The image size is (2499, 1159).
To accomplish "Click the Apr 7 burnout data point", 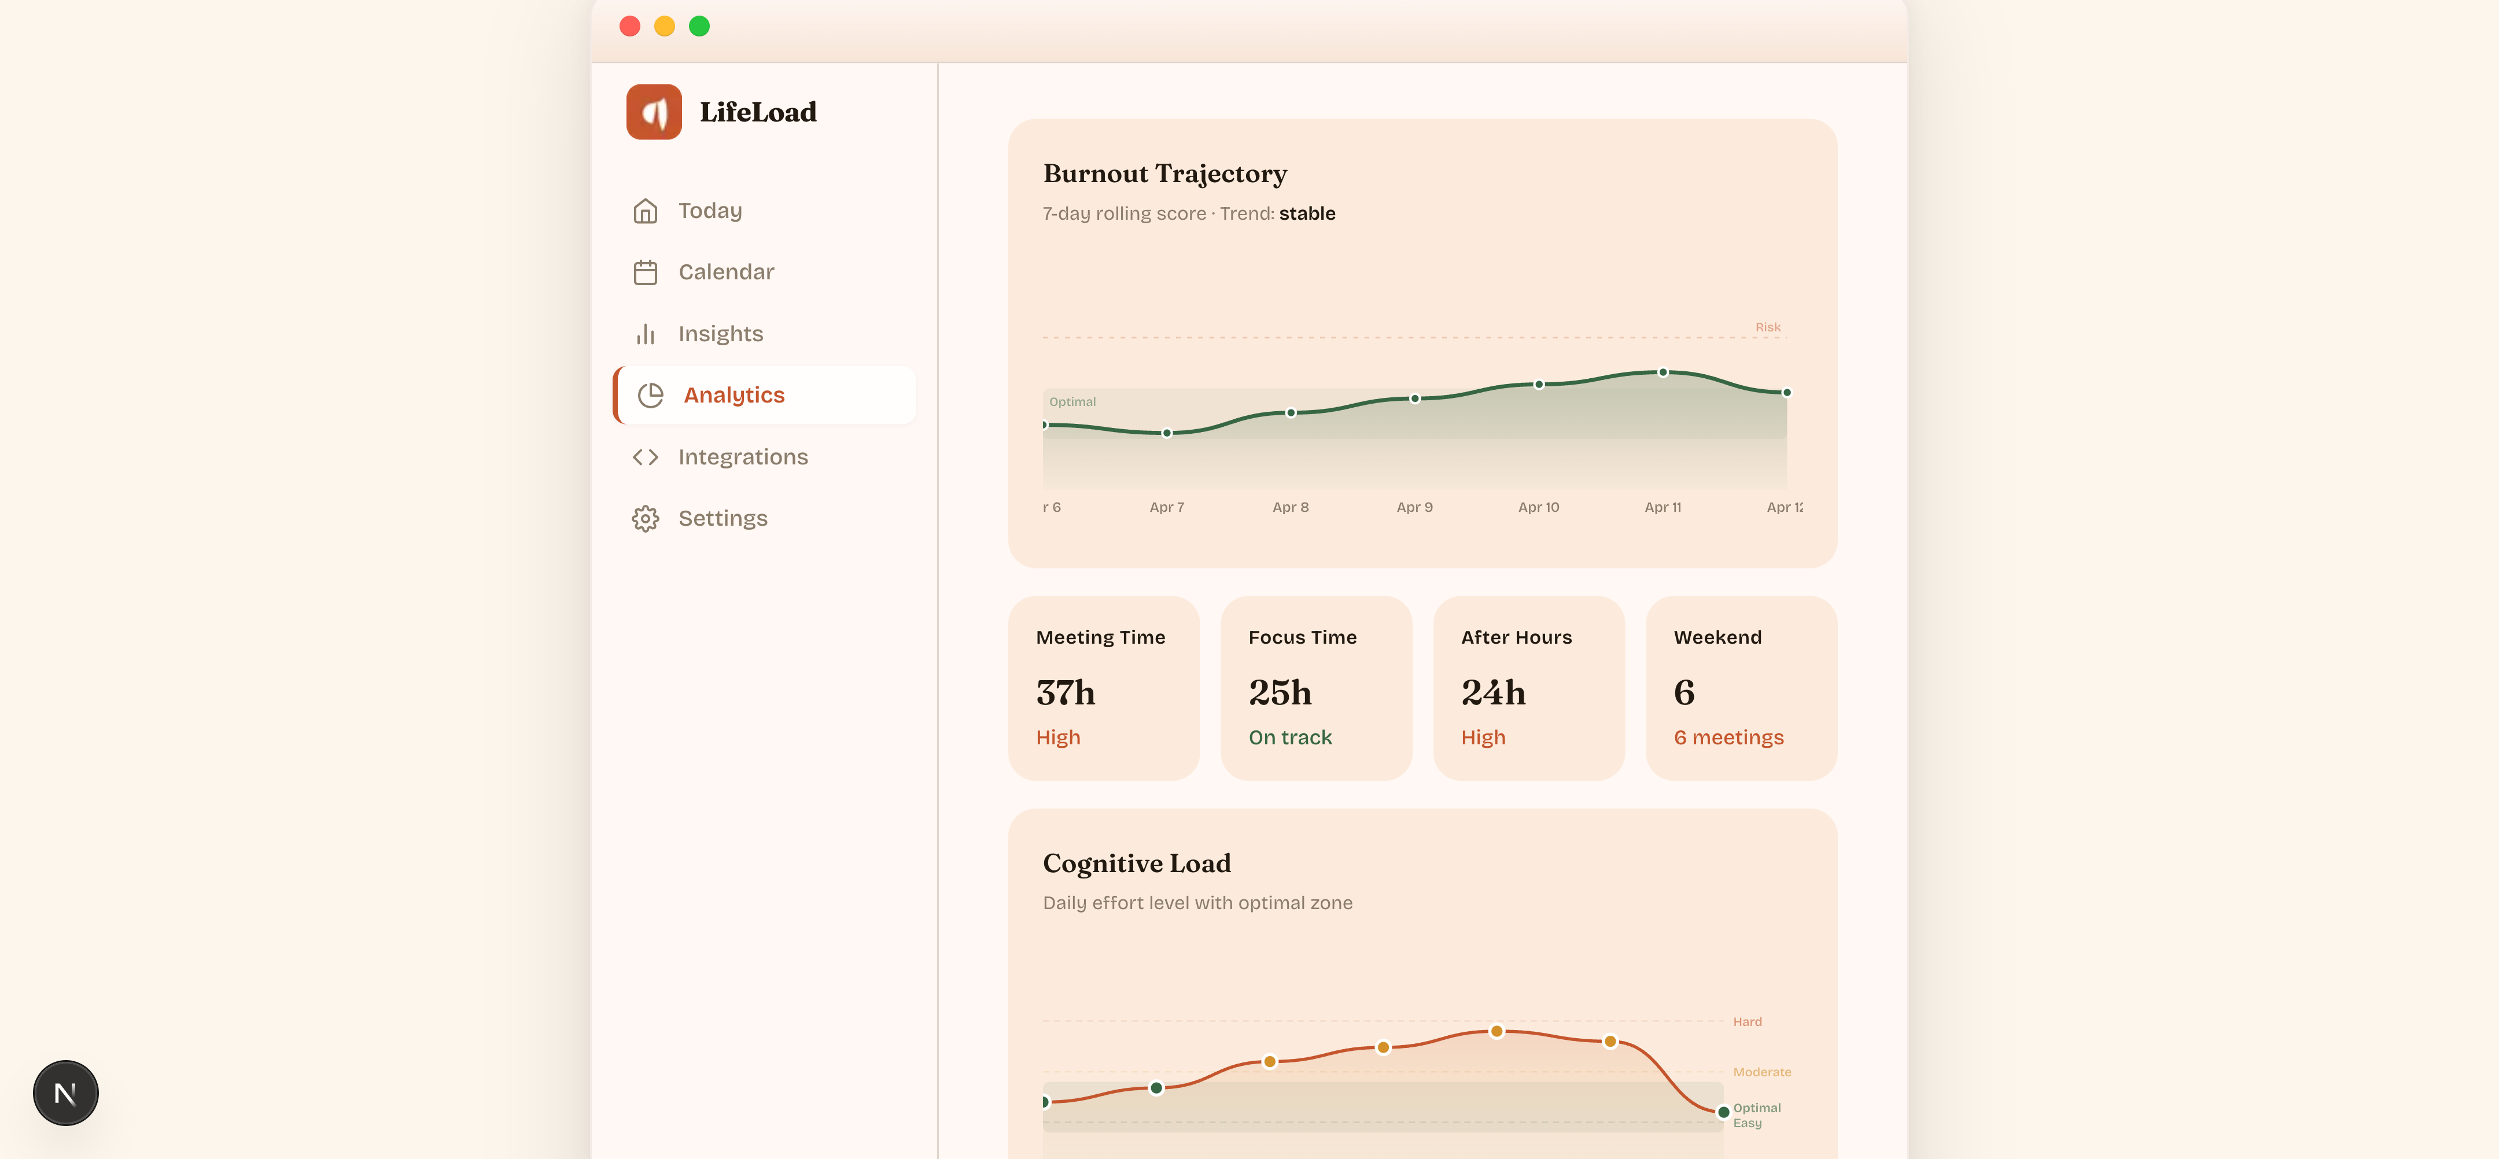I will [x=1167, y=434].
